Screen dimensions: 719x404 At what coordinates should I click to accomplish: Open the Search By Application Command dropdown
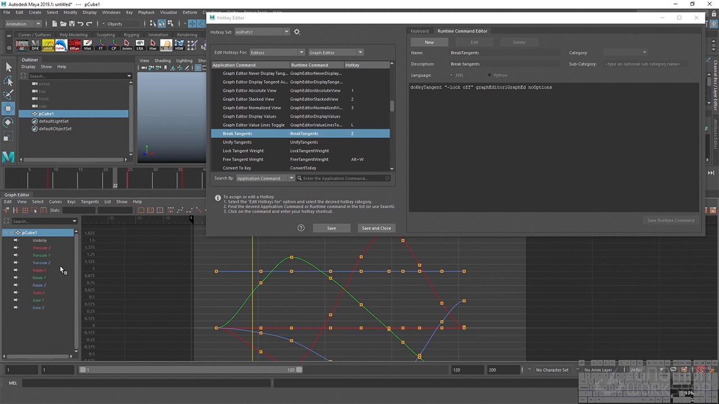265,178
